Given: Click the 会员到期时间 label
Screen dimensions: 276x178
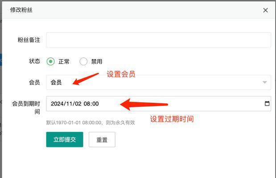Looking at the screenshot, I should click(x=26, y=107).
